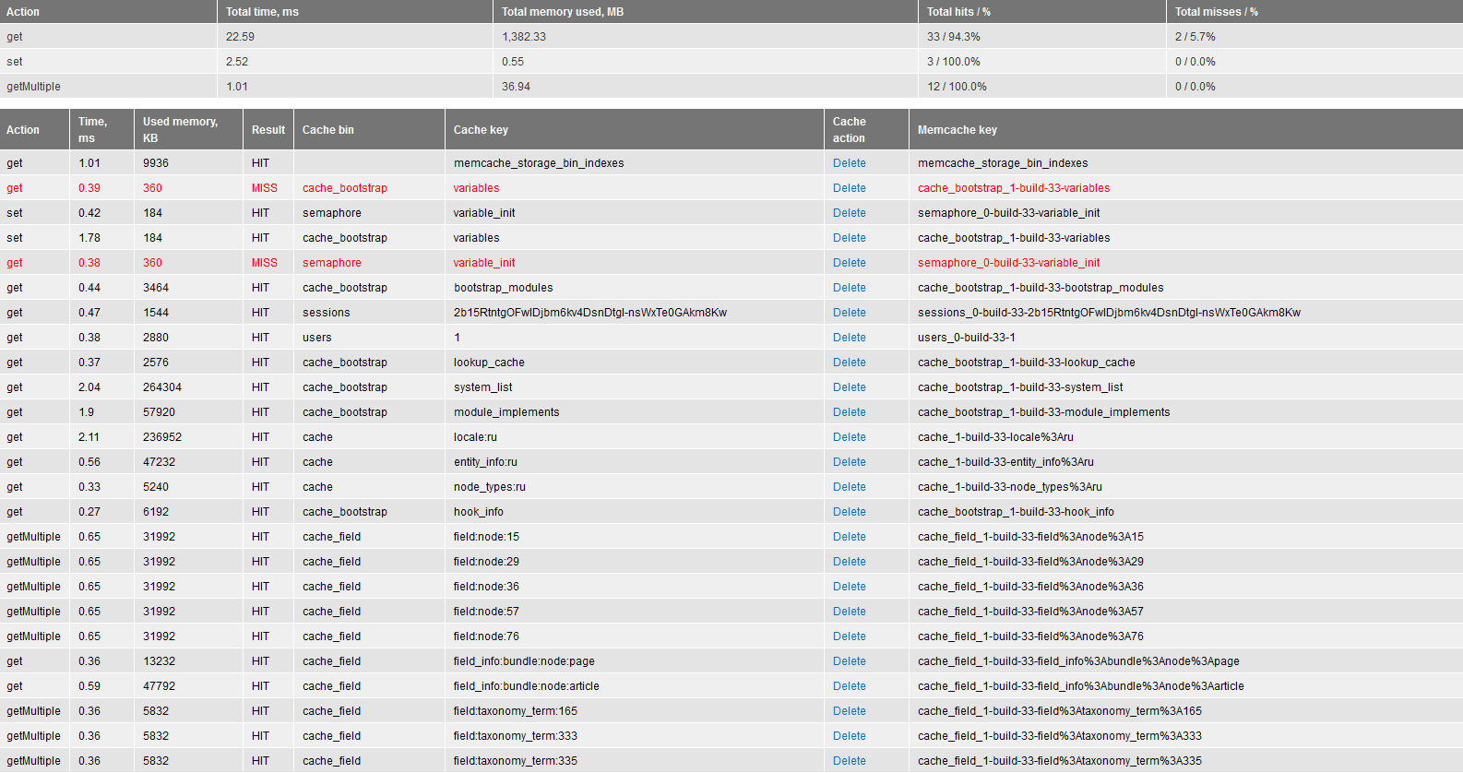Screen dimensions: 1463x773
Task: Select the 264304 used memory value
Action: click(x=161, y=387)
